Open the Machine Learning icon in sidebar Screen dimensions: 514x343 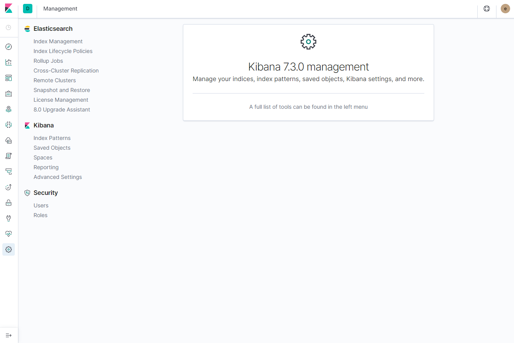click(9, 125)
